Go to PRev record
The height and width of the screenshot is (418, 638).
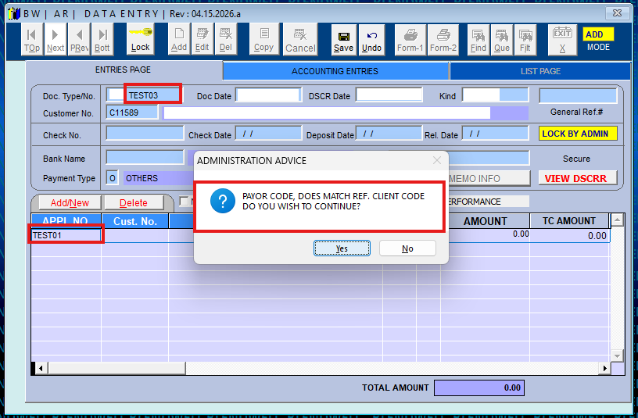(79, 39)
